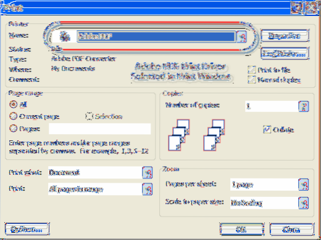321x240 pixels.
Task: Click the title bar help button
Action: [x=296, y=8]
